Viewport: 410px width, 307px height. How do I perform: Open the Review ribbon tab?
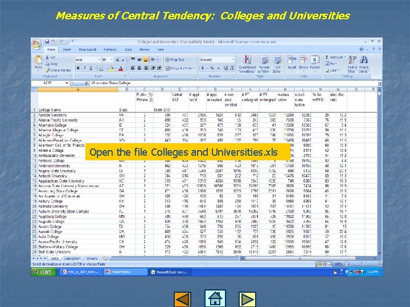click(x=144, y=49)
